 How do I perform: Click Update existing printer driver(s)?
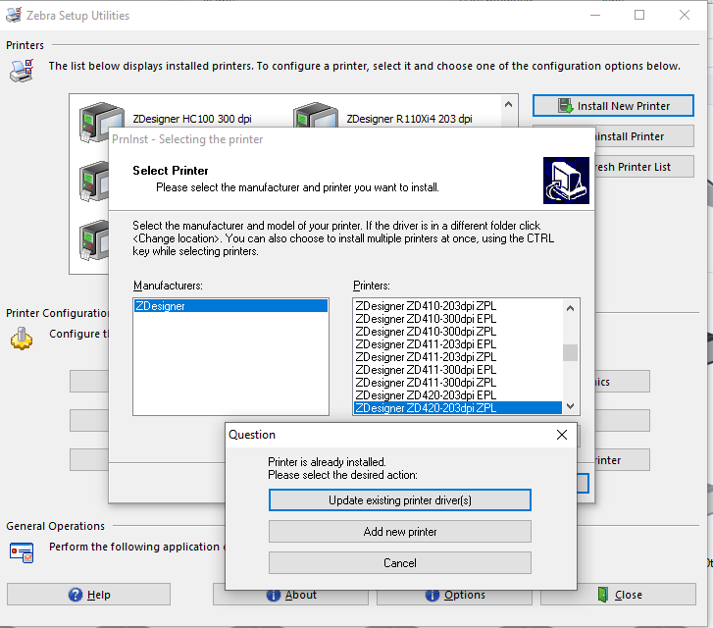(x=399, y=500)
